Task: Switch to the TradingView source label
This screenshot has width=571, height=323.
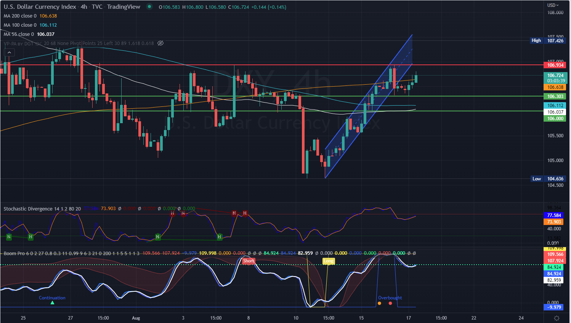Action: pyautogui.click(x=124, y=6)
